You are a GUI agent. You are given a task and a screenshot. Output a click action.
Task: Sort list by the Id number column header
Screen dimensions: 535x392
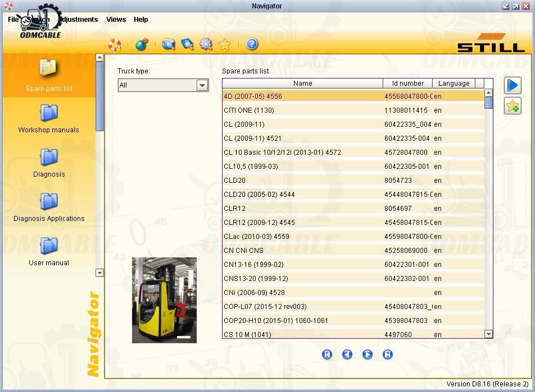[408, 84]
